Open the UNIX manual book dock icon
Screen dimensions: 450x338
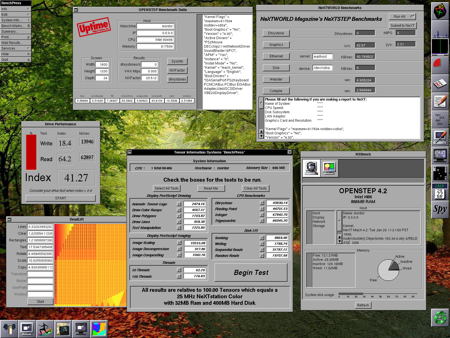[440, 84]
